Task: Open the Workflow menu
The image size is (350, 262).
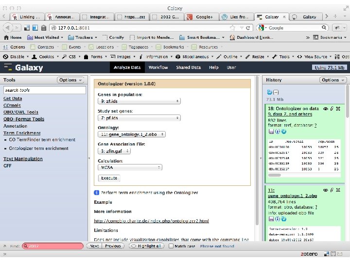Action: (x=158, y=67)
